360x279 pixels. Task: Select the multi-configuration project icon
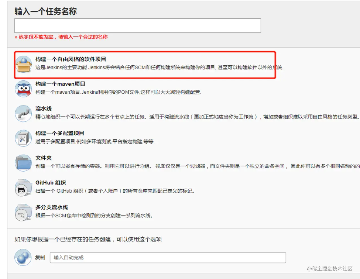[23, 138]
